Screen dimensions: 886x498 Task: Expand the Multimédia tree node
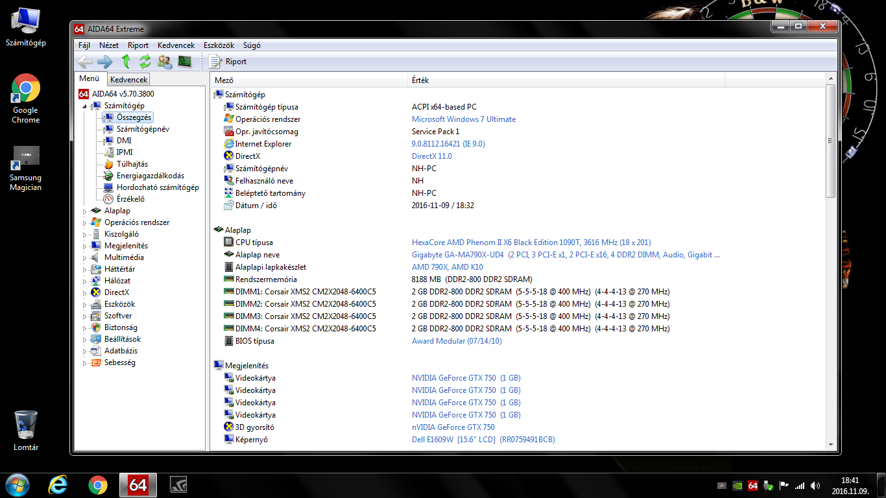[x=84, y=257]
